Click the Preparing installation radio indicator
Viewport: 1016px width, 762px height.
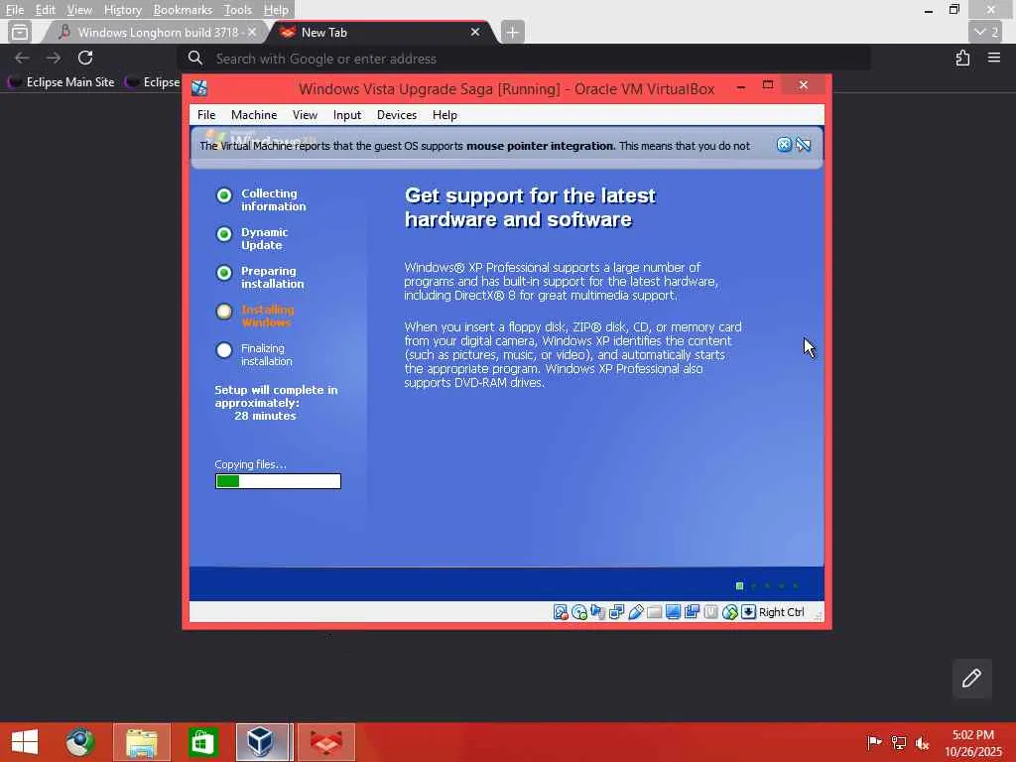(x=224, y=273)
